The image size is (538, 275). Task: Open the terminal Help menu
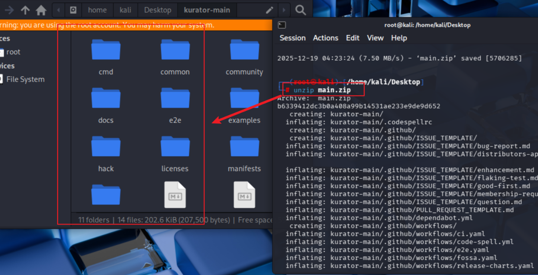point(399,38)
